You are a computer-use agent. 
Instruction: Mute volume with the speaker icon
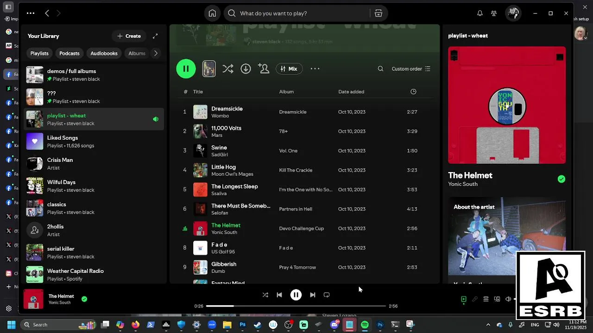pos(508,299)
